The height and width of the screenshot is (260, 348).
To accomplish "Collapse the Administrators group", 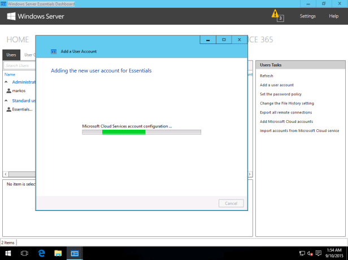I will 6,82.
